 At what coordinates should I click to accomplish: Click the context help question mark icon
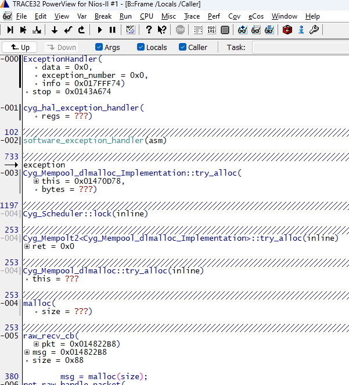pos(162,30)
